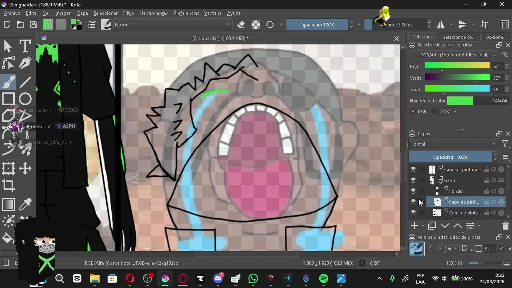512x288 pixels.
Task: Move layer down in the stack
Action: point(444,226)
